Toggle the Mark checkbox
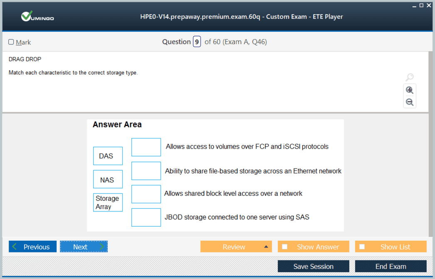The image size is (435, 279). pyautogui.click(x=11, y=42)
